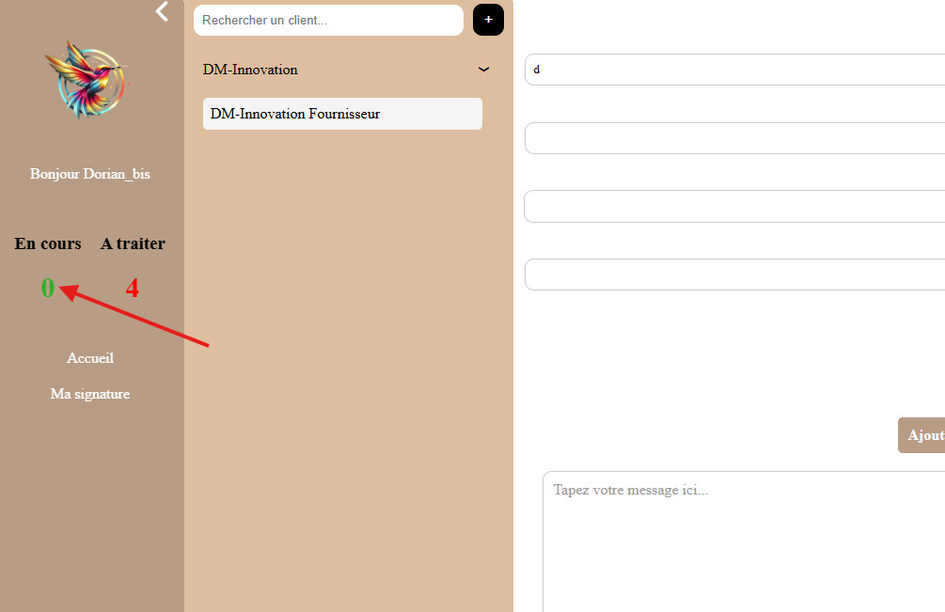Collapse the DM-Innovation group chevron
The width and height of the screenshot is (945, 612).
point(484,70)
